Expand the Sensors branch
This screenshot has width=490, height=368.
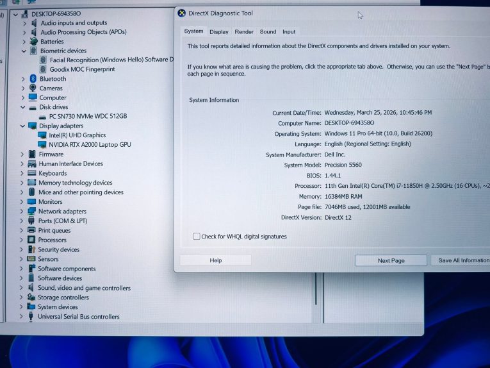coord(21,259)
